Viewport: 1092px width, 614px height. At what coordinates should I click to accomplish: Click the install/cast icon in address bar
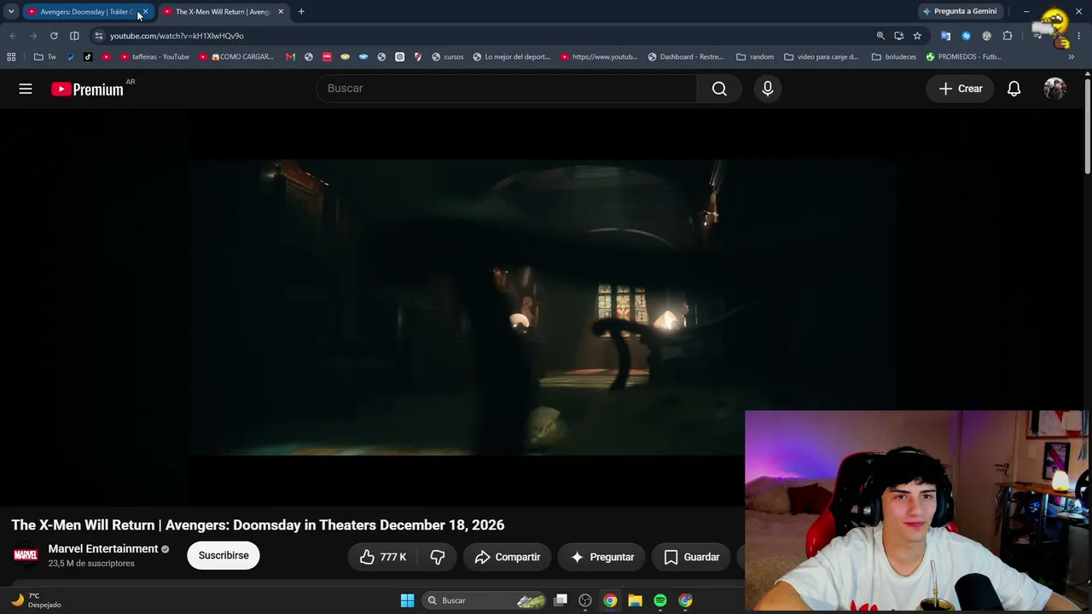(x=899, y=36)
